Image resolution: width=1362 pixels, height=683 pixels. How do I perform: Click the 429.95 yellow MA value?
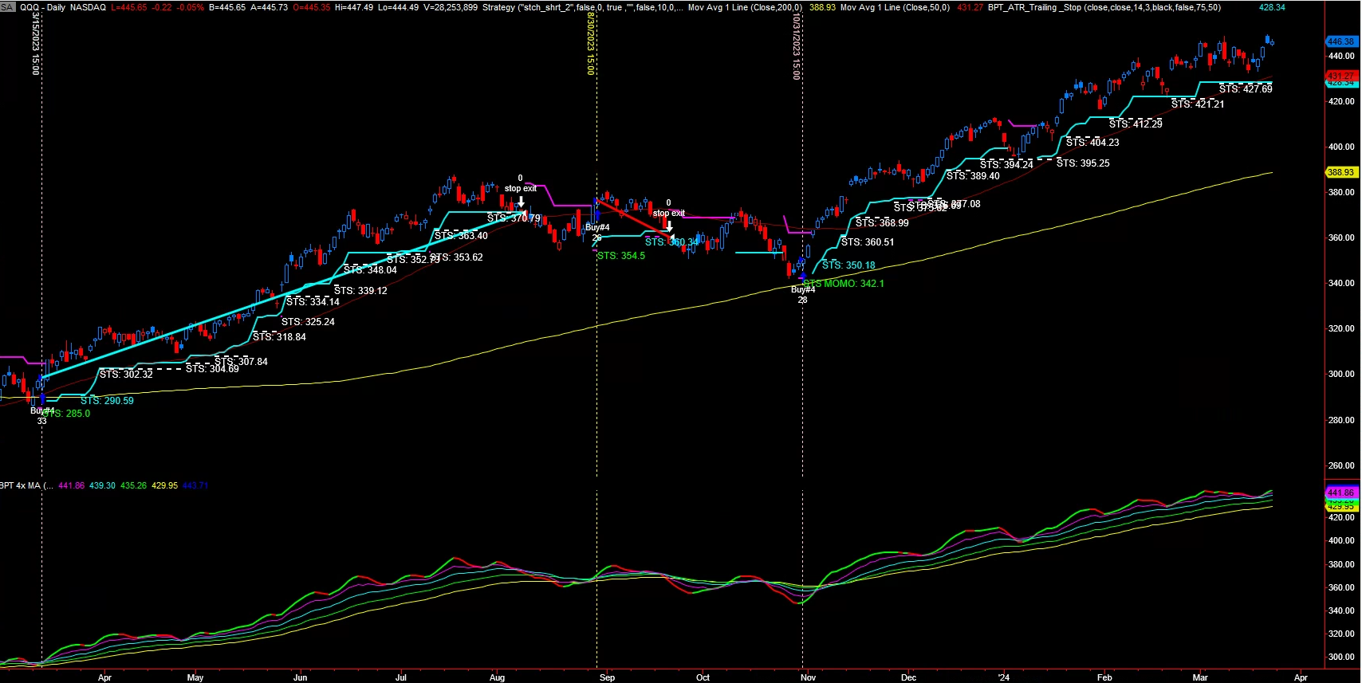click(164, 485)
